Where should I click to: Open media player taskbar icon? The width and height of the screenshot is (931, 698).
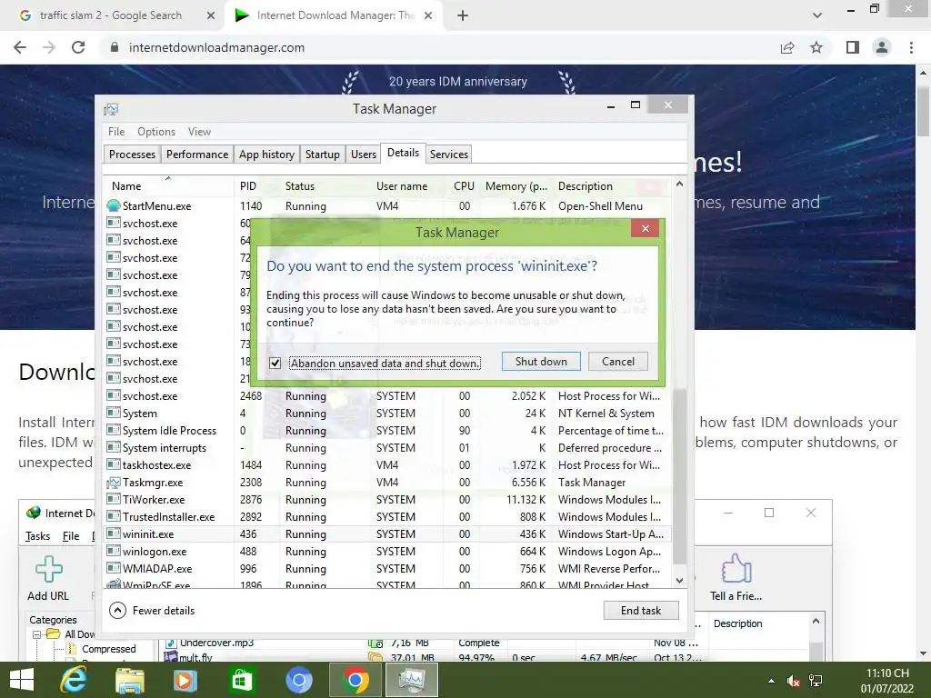click(185, 680)
